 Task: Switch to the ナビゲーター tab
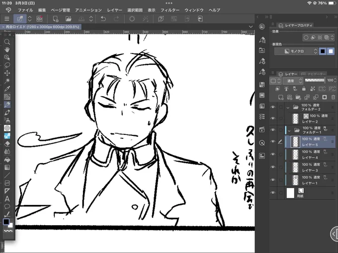tap(314, 74)
